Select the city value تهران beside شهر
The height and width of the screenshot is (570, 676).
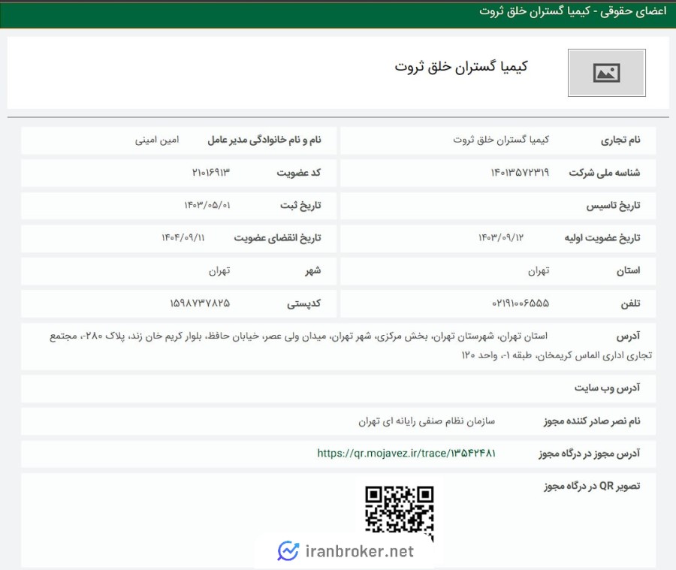[x=219, y=271]
